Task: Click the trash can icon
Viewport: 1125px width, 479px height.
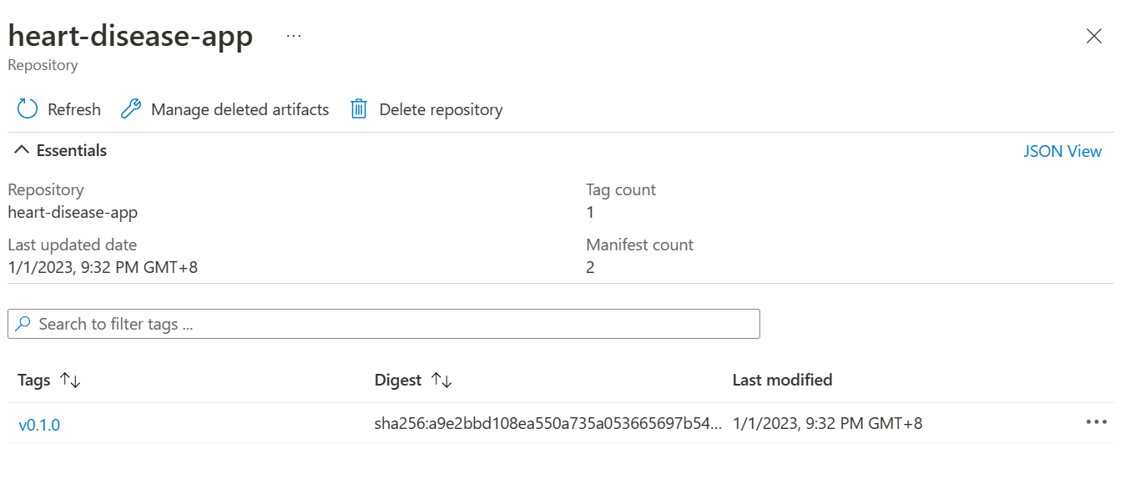Action: [x=359, y=109]
